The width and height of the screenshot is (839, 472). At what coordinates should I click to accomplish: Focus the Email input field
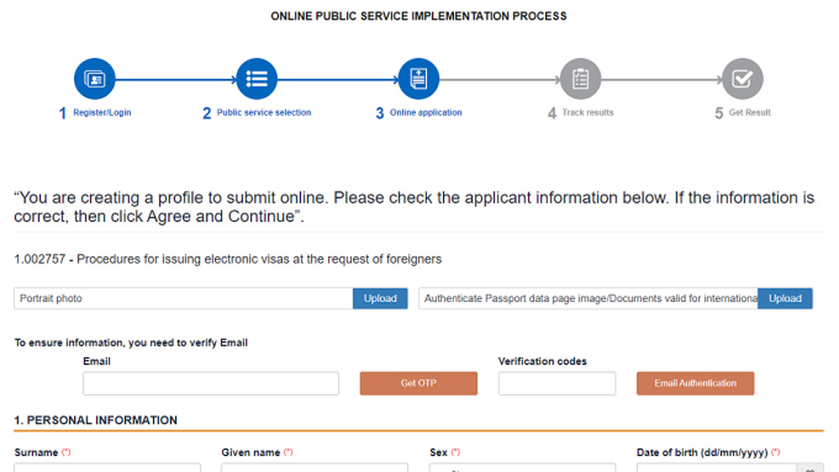point(211,383)
